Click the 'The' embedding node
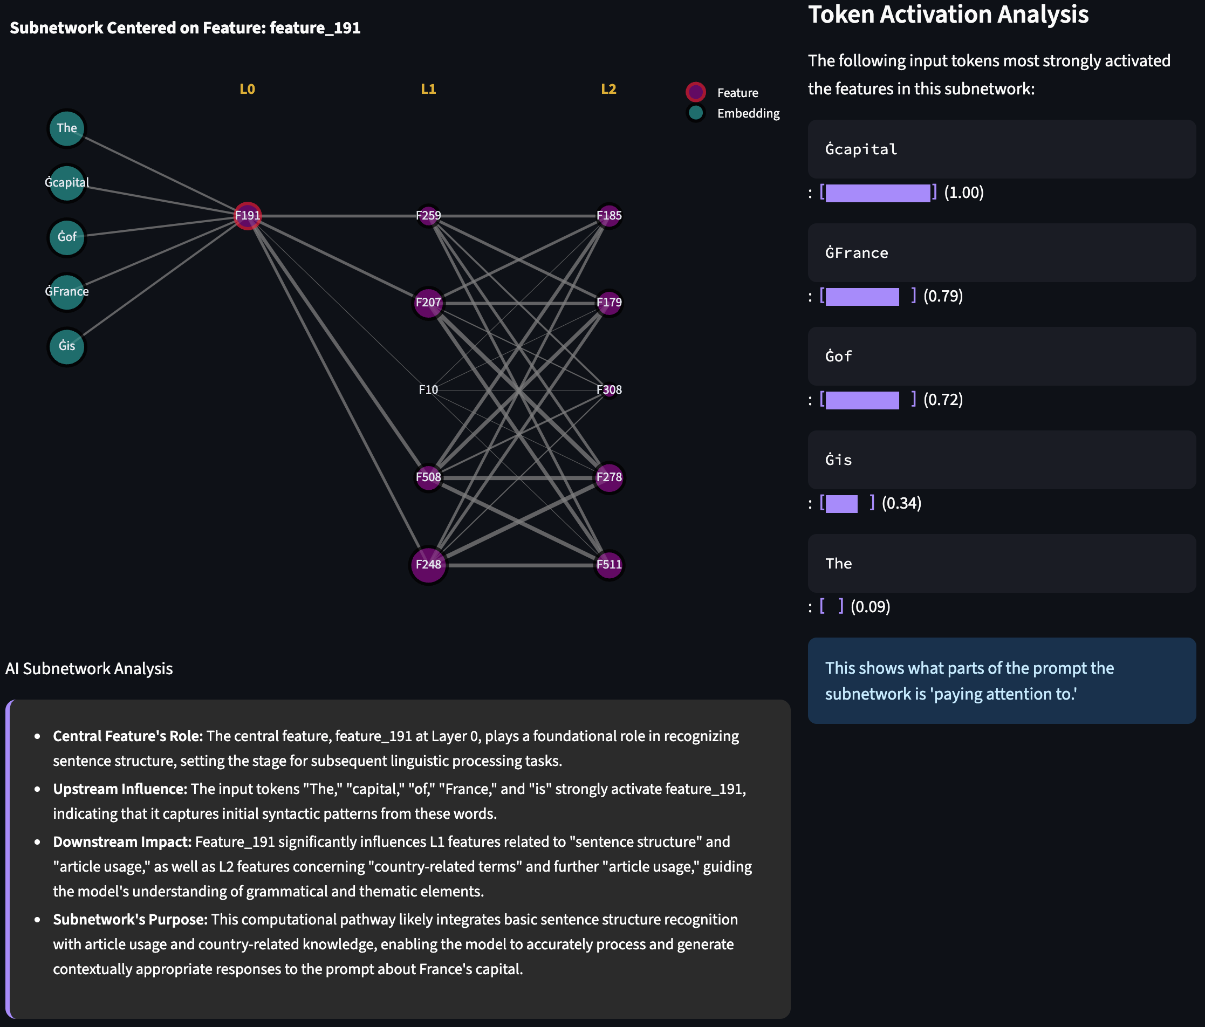The height and width of the screenshot is (1027, 1205). (67, 128)
